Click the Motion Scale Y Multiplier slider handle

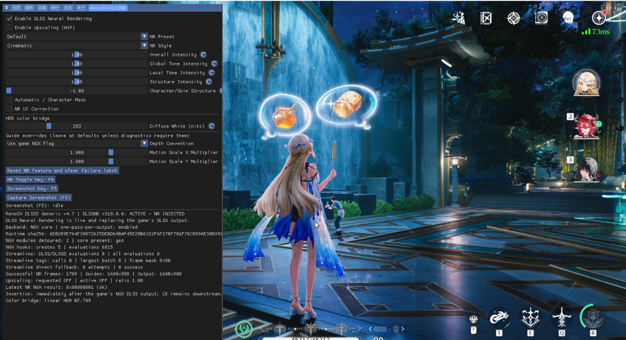[111, 161]
